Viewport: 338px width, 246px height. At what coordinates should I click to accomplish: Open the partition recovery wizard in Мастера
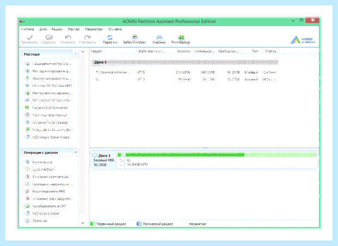pos(49,93)
